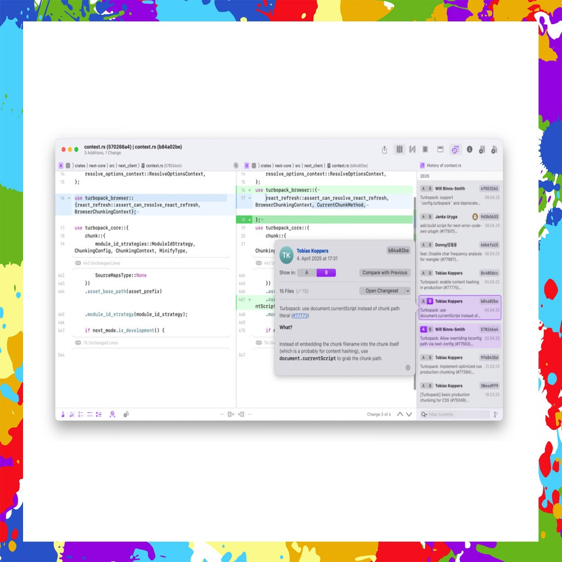Toggle text wrapping in the bottom toolbar
Viewport: 562px width, 562px height.
click(71, 414)
